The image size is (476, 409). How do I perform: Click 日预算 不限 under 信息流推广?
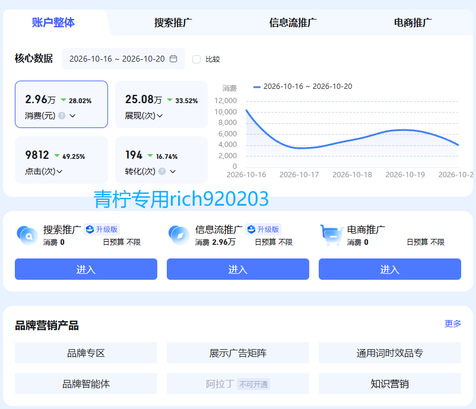click(x=274, y=242)
